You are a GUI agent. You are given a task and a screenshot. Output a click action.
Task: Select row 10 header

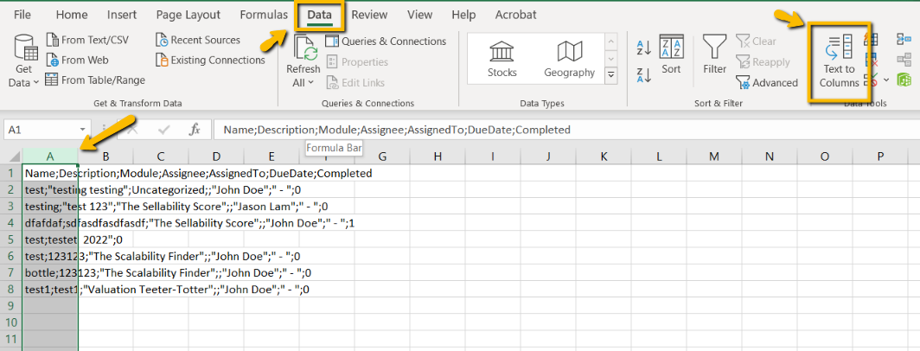pos(11,322)
